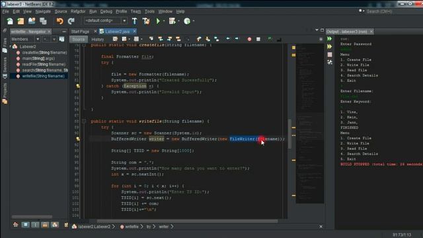
Task: Click the Profile Project toolbar icon
Action: 187,21
